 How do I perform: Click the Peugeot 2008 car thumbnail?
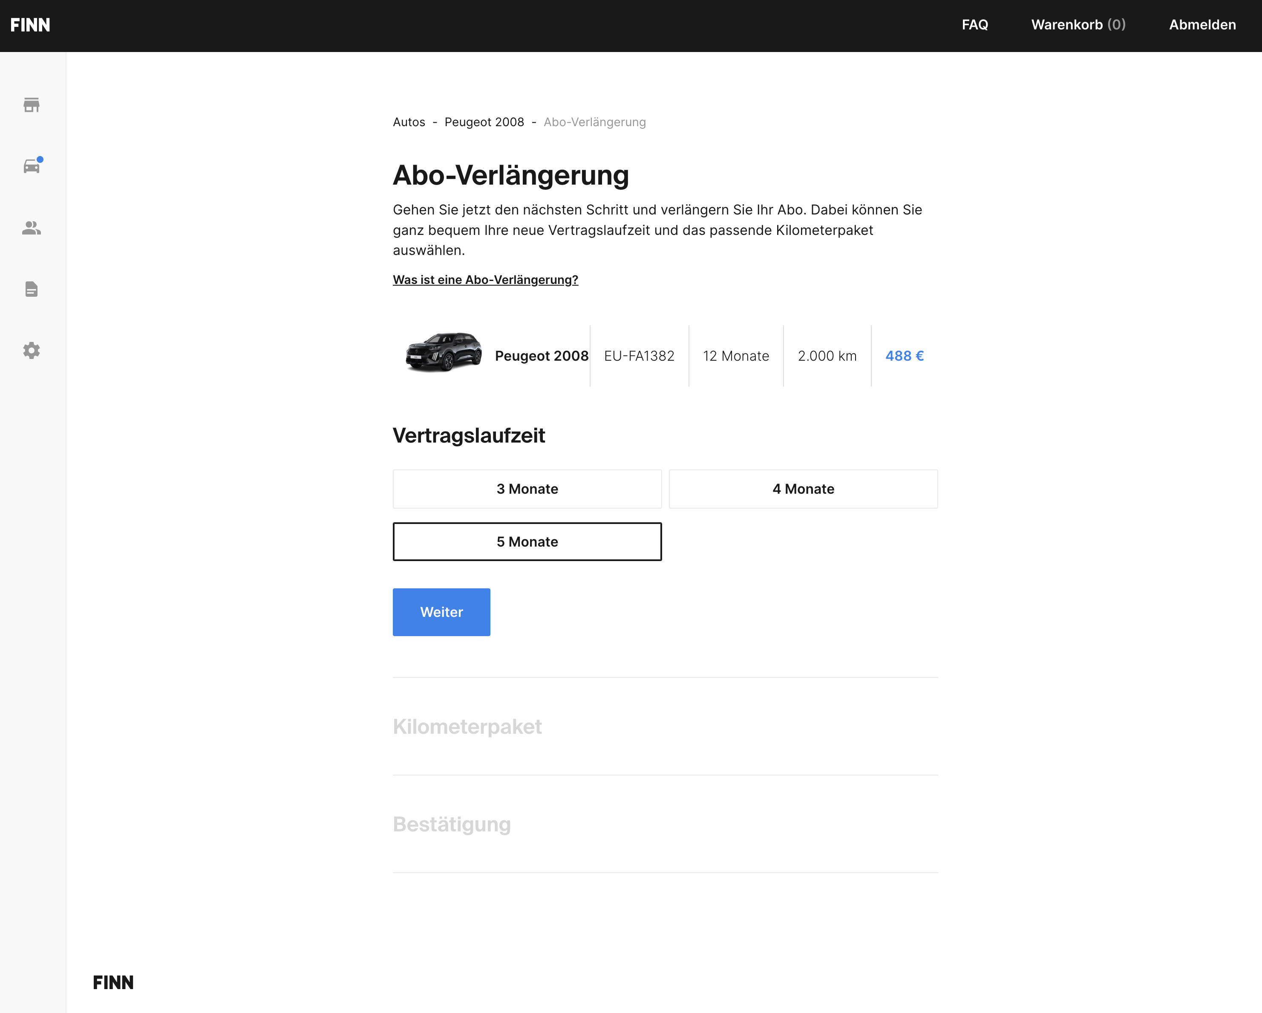(443, 352)
